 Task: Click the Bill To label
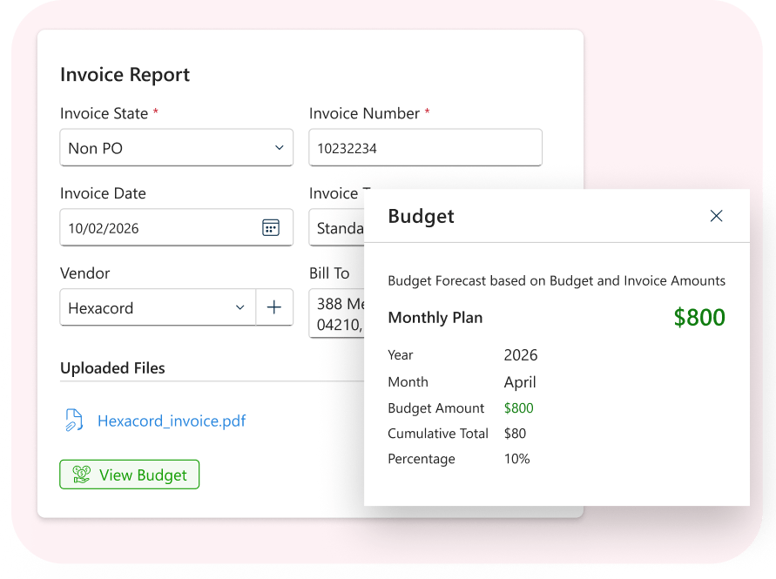[x=329, y=273]
